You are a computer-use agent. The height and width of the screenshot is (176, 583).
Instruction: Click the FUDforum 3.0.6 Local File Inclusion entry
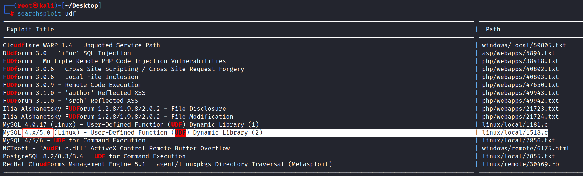coord(70,77)
